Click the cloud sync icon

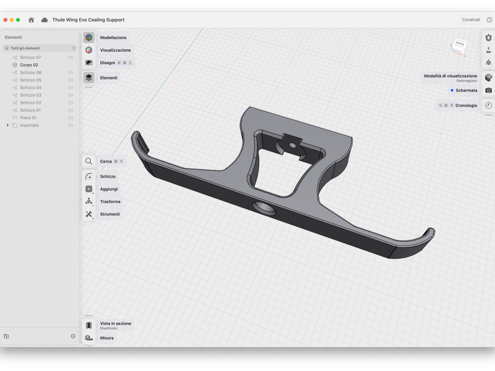click(44, 20)
